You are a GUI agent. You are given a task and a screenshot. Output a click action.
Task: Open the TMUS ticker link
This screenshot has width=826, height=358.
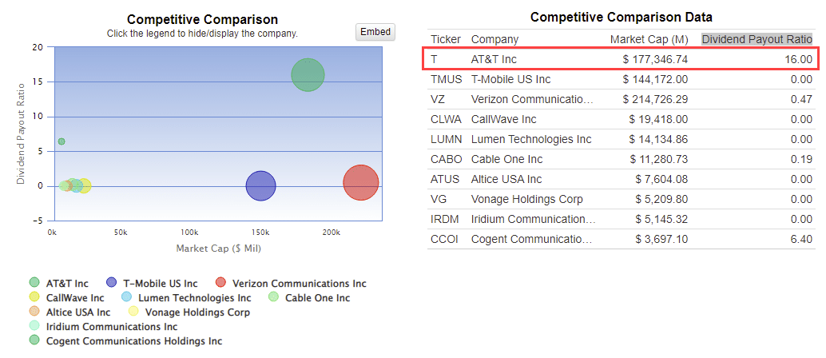click(x=446, y=79)
